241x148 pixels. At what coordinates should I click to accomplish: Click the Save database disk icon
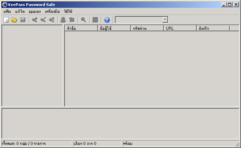click(x=23, y=20)
